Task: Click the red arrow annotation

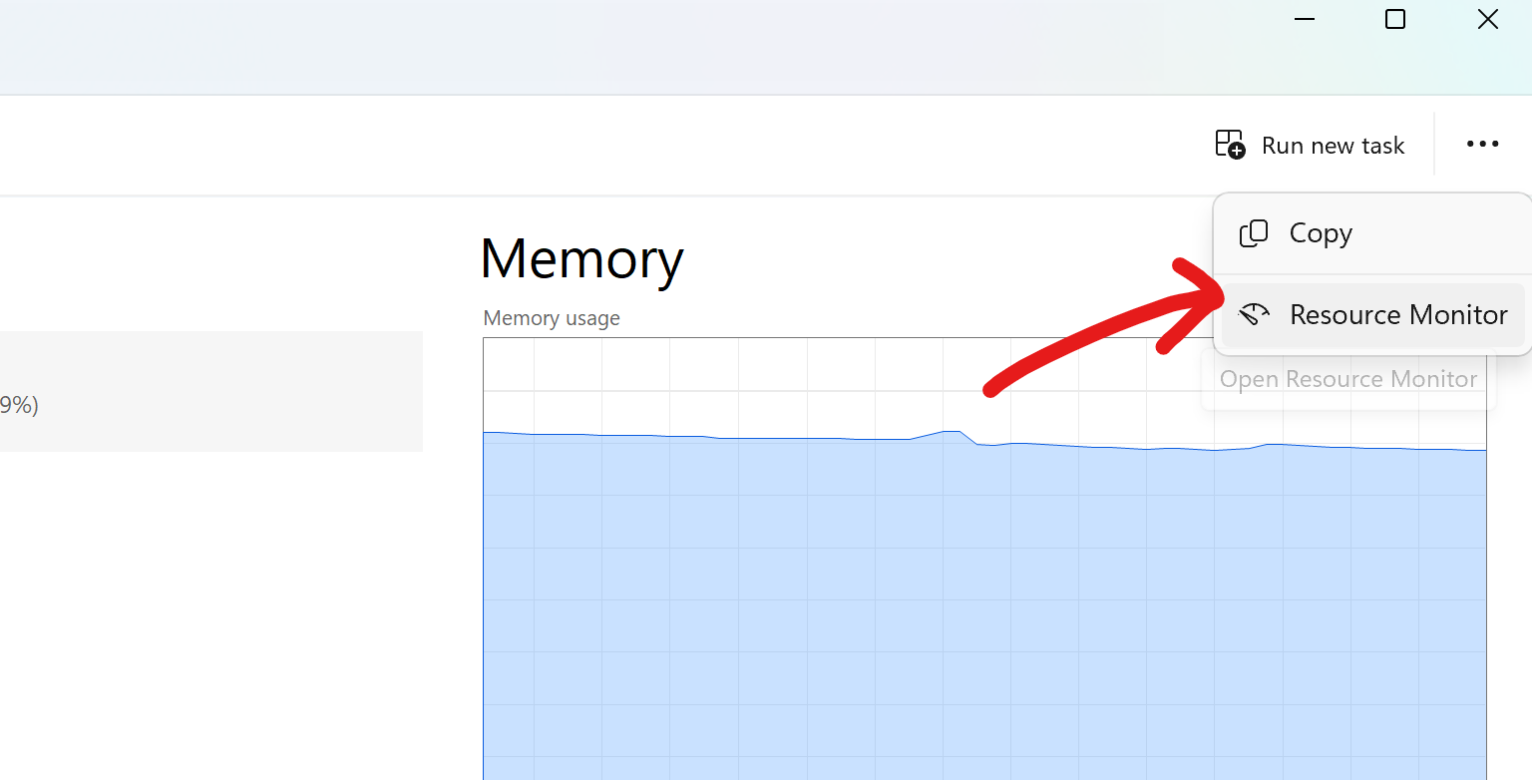Action: point(1097,329)
